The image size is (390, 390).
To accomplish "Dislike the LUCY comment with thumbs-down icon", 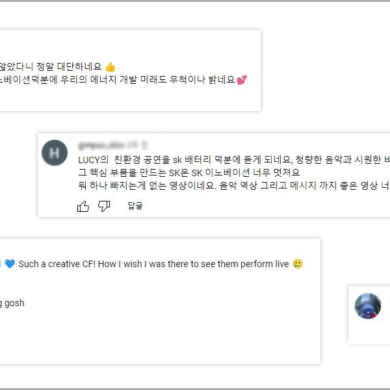I will point(104,206).
